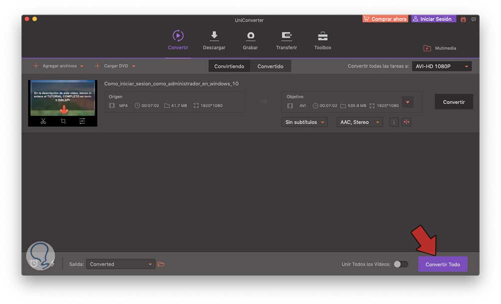Click the Objetivo duration clock icon
This screenshot has width=501, height=304.
[x=315, y=106]
